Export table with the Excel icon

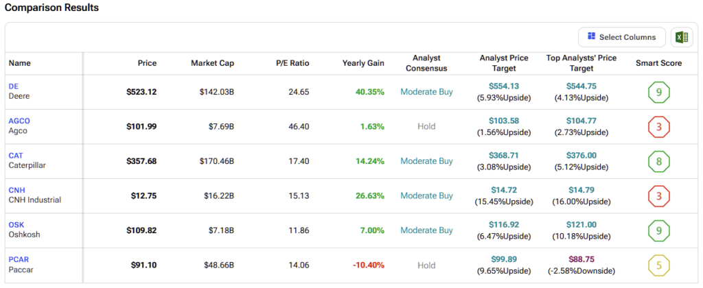coord(682,37)
